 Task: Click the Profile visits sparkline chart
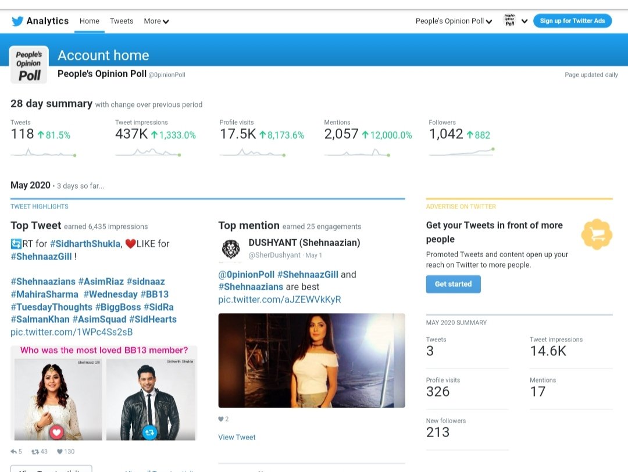pyautogui.click(x=252, y=153)
